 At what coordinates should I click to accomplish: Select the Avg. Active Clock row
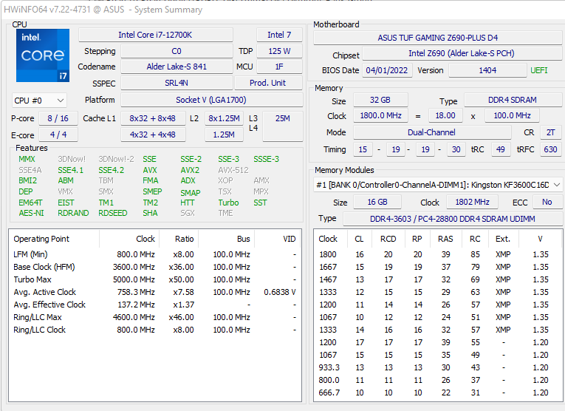tap(155, 292)
